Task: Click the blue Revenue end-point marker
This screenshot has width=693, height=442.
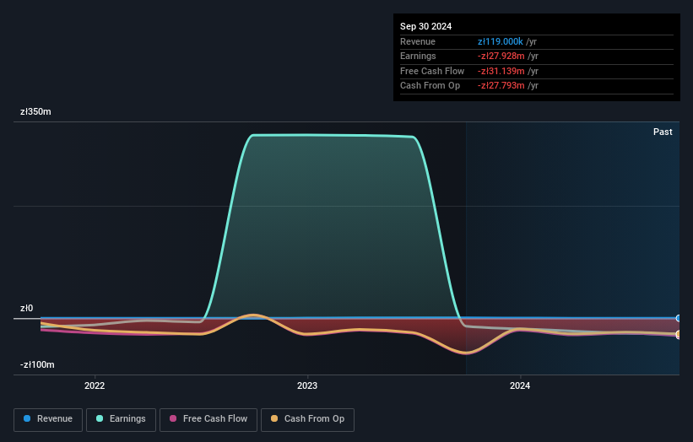Action: pyautogui.click(x=679, y=318)
